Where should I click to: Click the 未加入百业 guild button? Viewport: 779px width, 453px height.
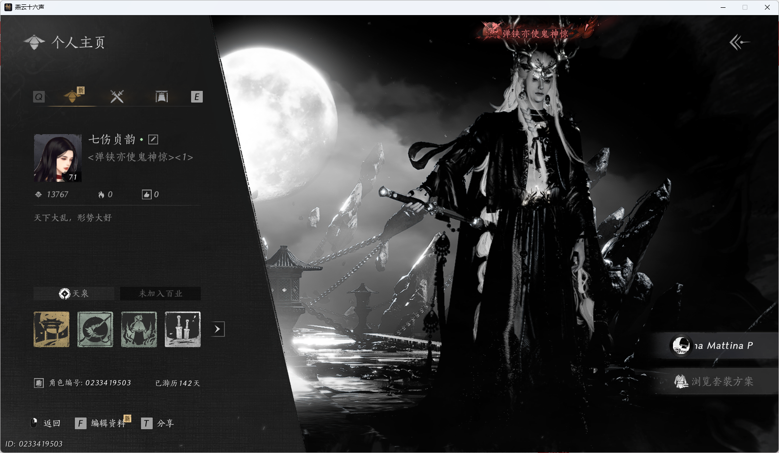[x=160, y=294]
